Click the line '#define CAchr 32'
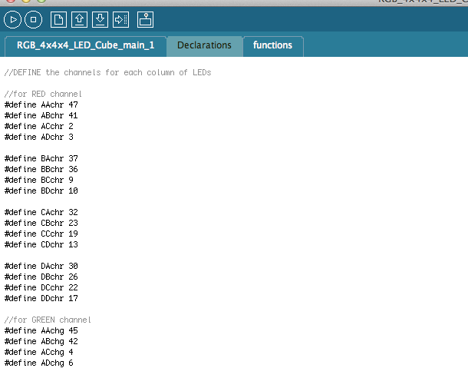This screenshot has height=368, width=468. pos(41,212)
